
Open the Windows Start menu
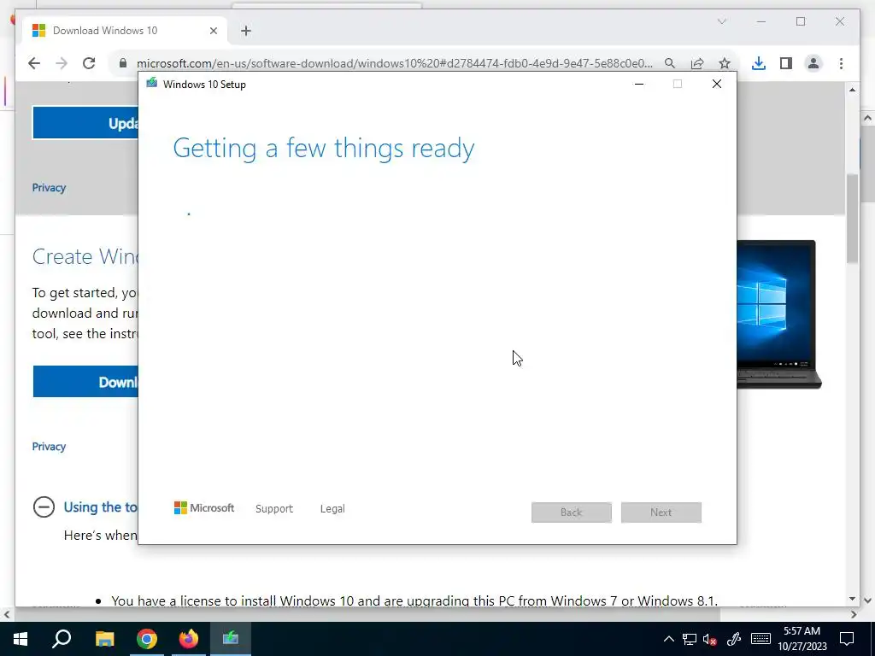click(x=21, y=639)
